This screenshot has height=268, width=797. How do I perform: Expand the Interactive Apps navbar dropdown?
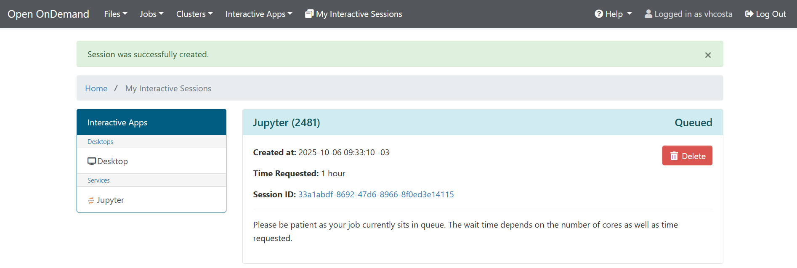(x=258, y=14)
